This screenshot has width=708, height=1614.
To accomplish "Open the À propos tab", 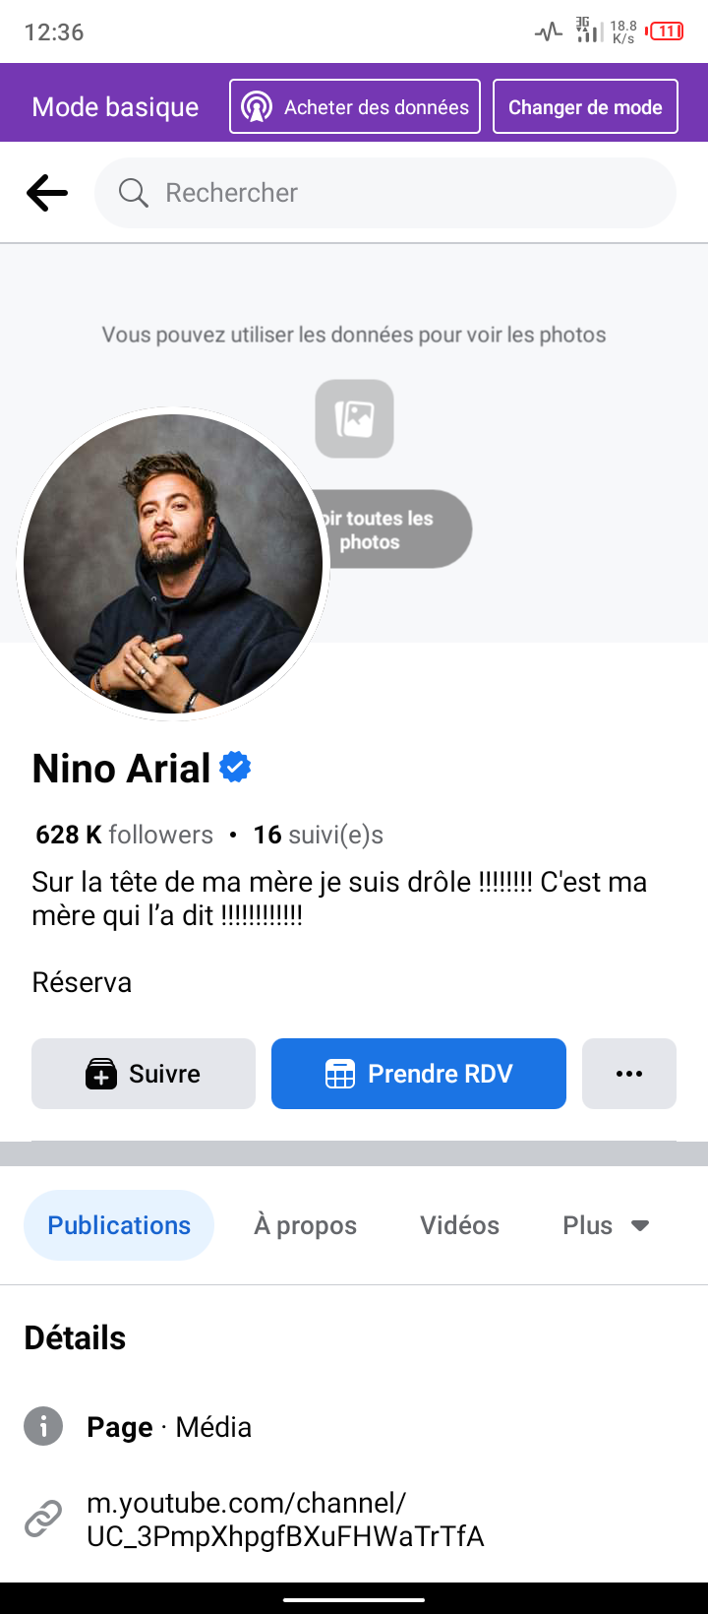I will [x=305, y=1225].
